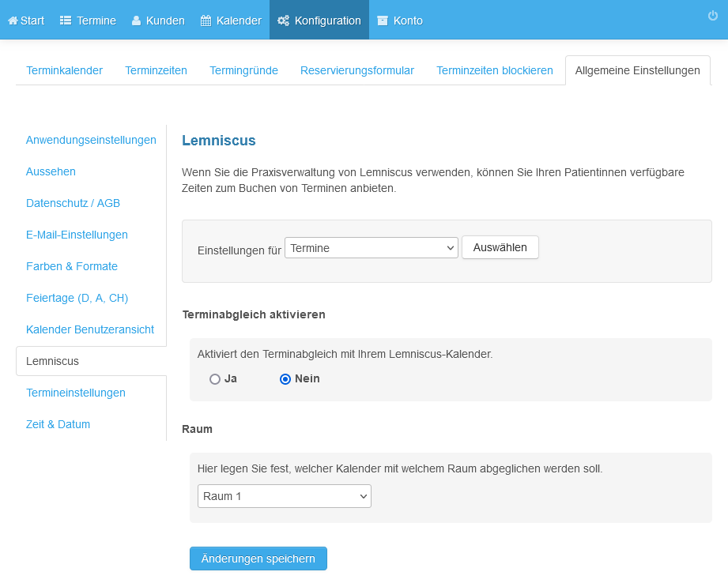This screenshot has height=583, width=728.
Task: Open the Termingründe tab
Action: pyautogui.click(x=243, y=70)
